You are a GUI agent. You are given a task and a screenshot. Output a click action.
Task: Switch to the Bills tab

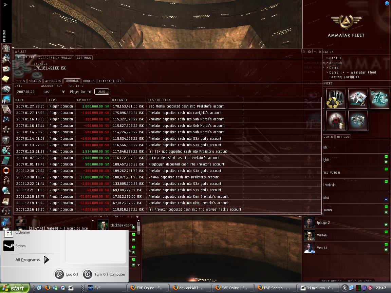tap(21, 81)
